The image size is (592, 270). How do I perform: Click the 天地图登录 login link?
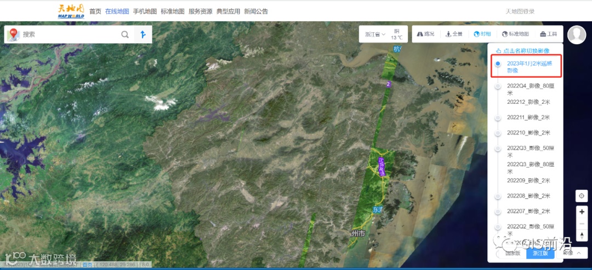pos(520,11)
